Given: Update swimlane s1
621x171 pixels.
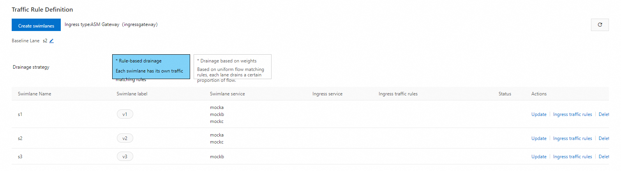Looking at the screenshot, I should coord(539,114).
